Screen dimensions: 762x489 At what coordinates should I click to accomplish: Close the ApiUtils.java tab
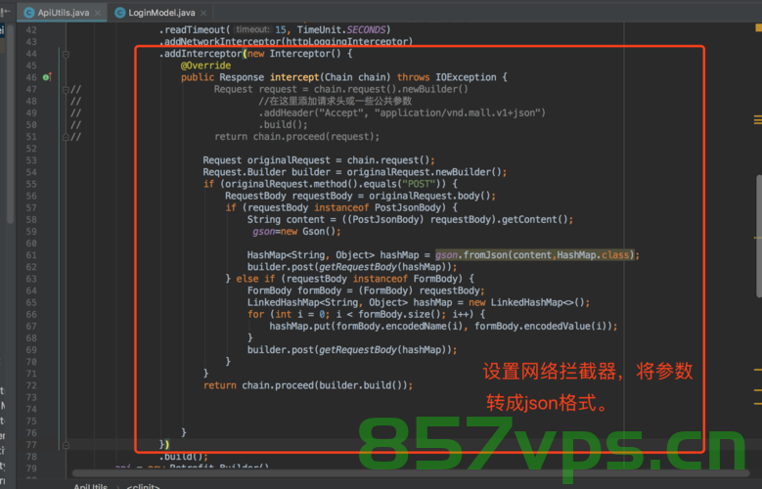98,13
